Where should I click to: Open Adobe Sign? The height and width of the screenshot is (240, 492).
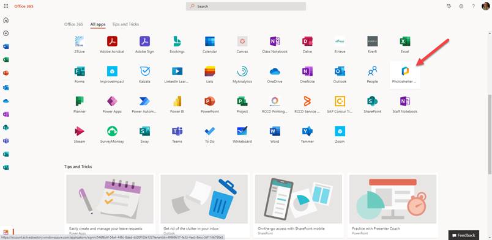(x=144, y=45)
